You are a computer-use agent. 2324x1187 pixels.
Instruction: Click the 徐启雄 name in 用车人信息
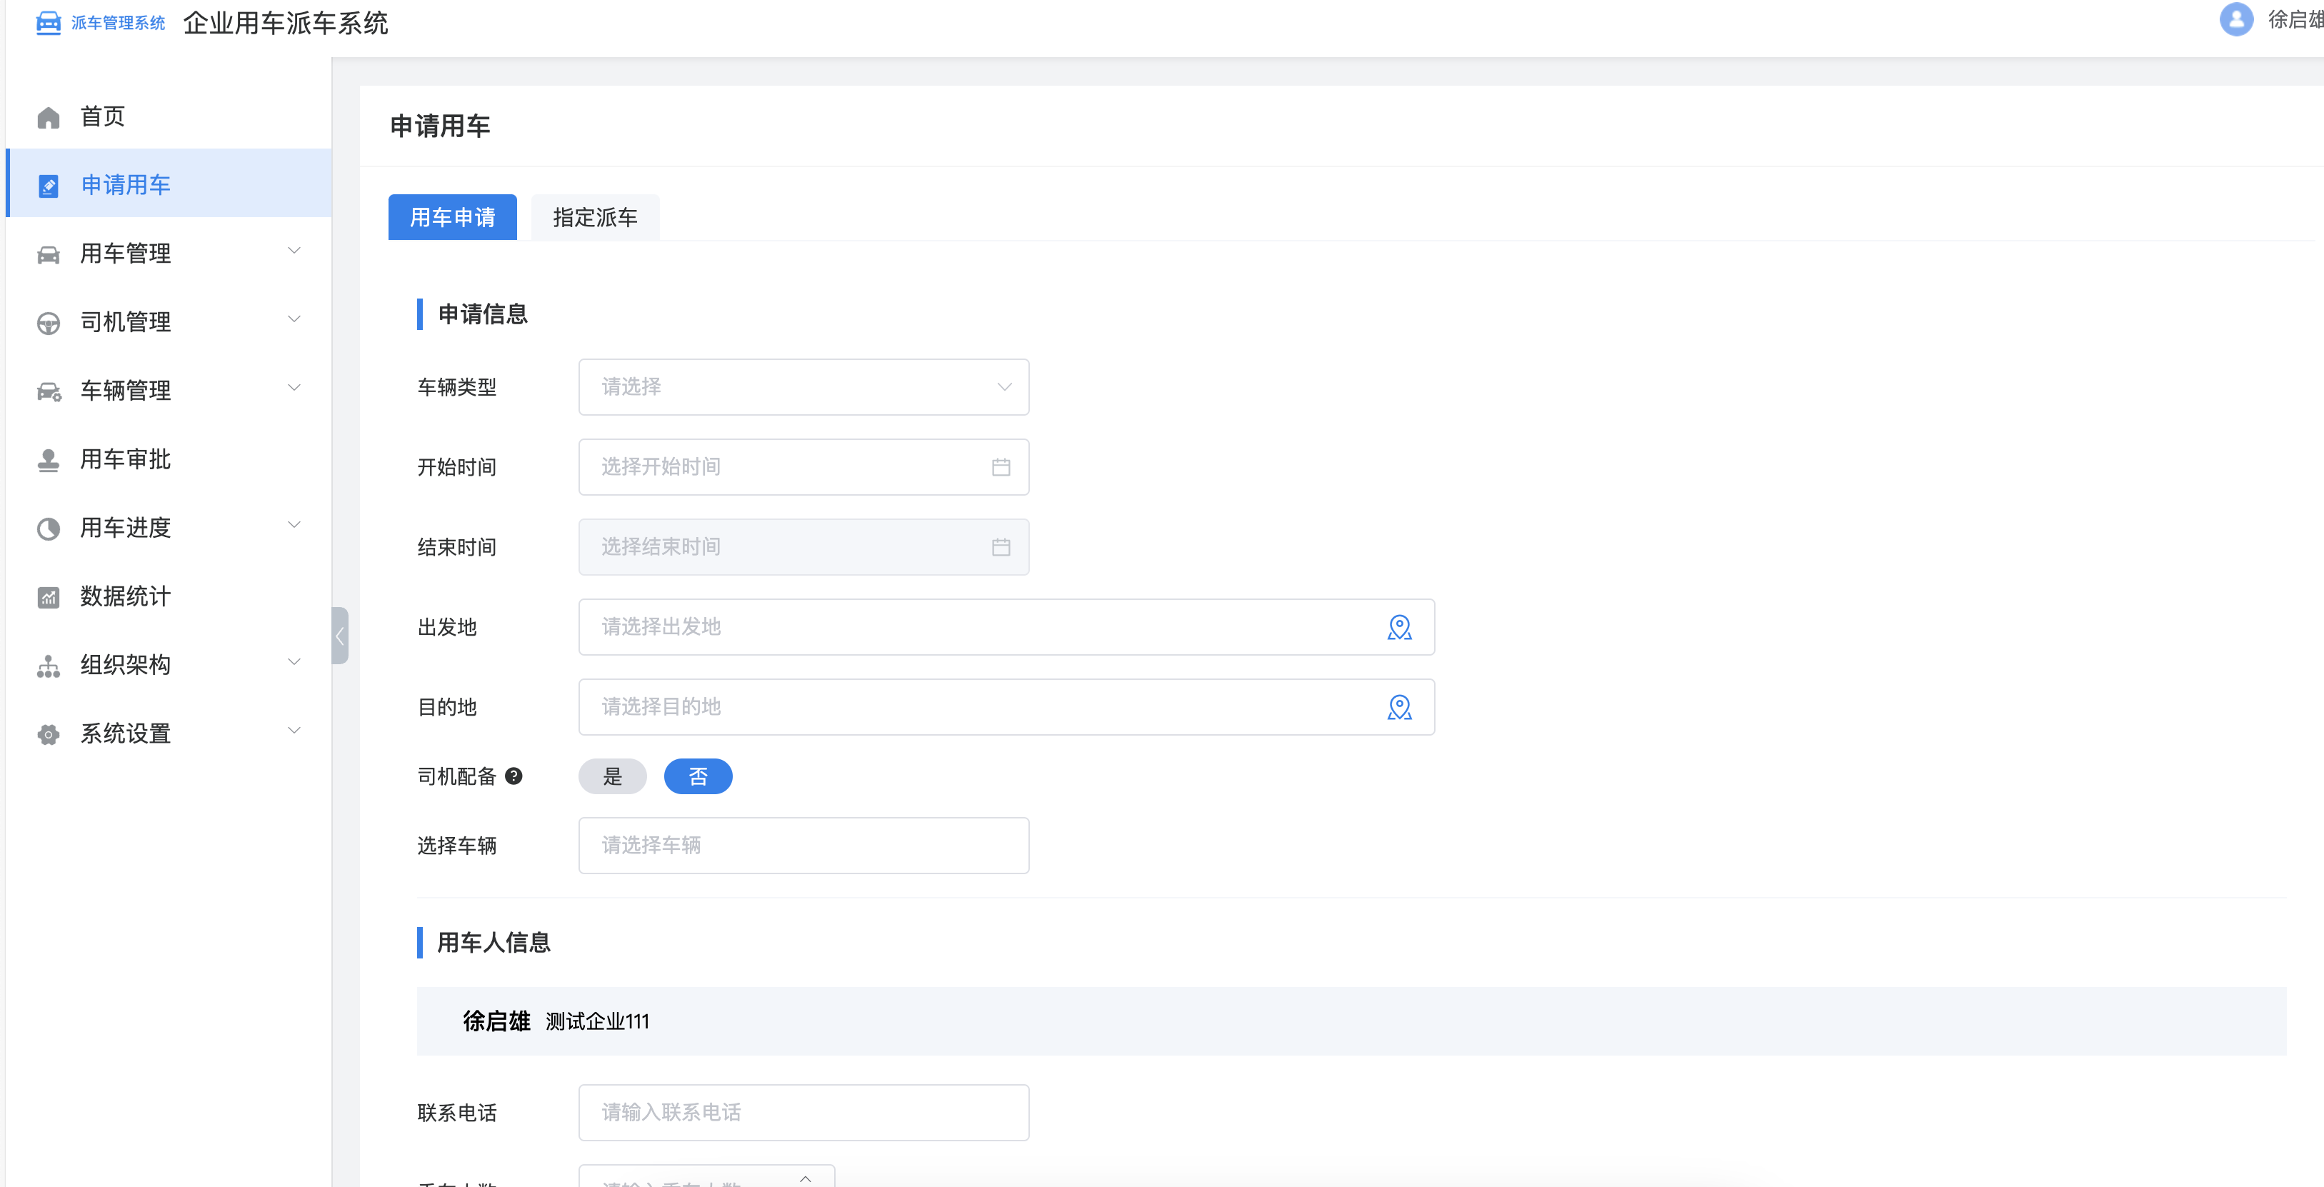496,1021
